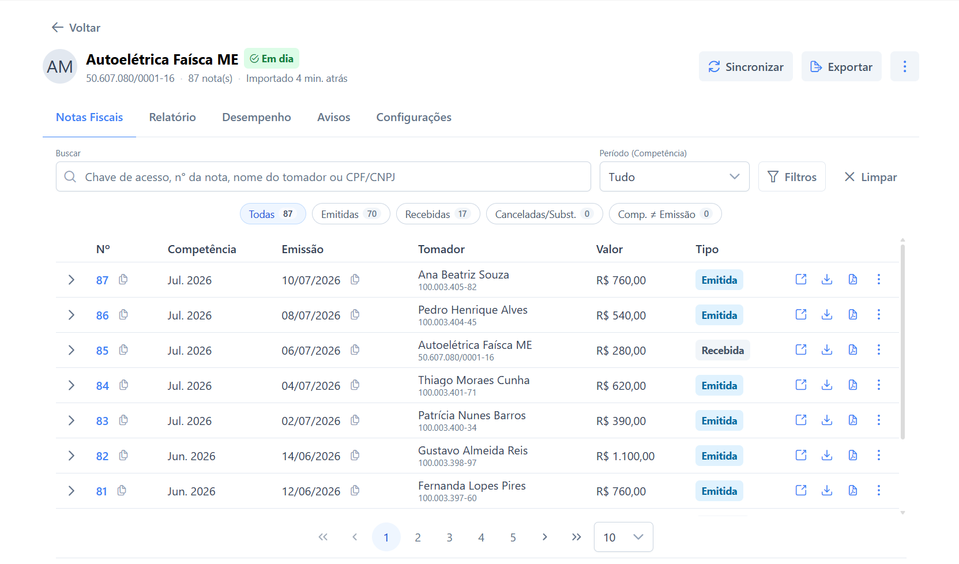Image resolution: width=959 pixels, height=564 pixels.
Task: Open nota number 82 link
Action: tap(102, 456)
